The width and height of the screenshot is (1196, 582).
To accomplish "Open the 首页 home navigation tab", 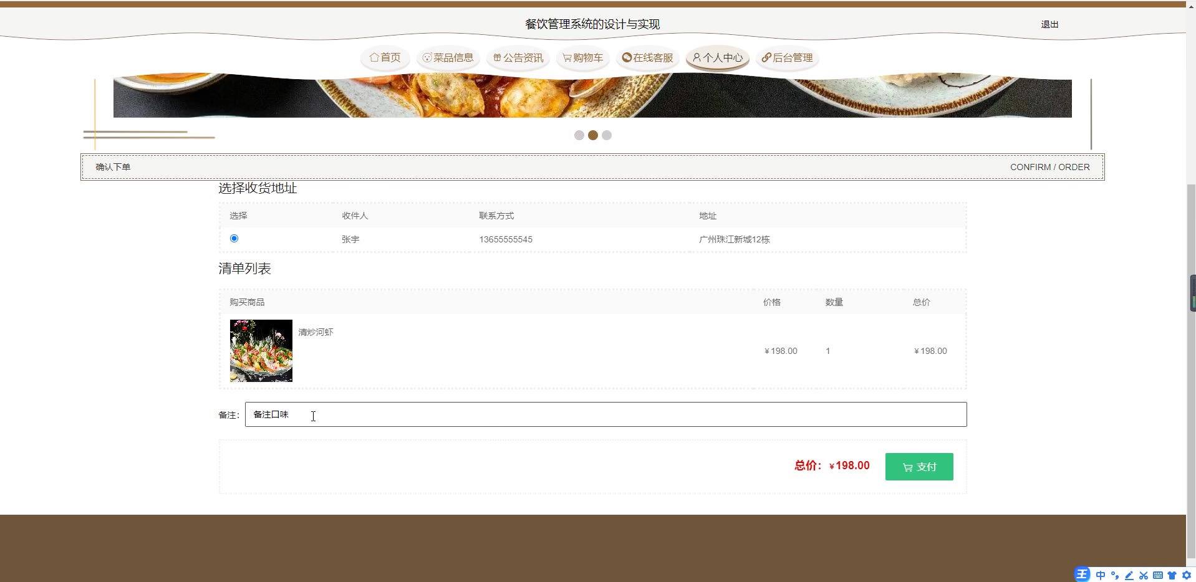I will coord(385,58).
